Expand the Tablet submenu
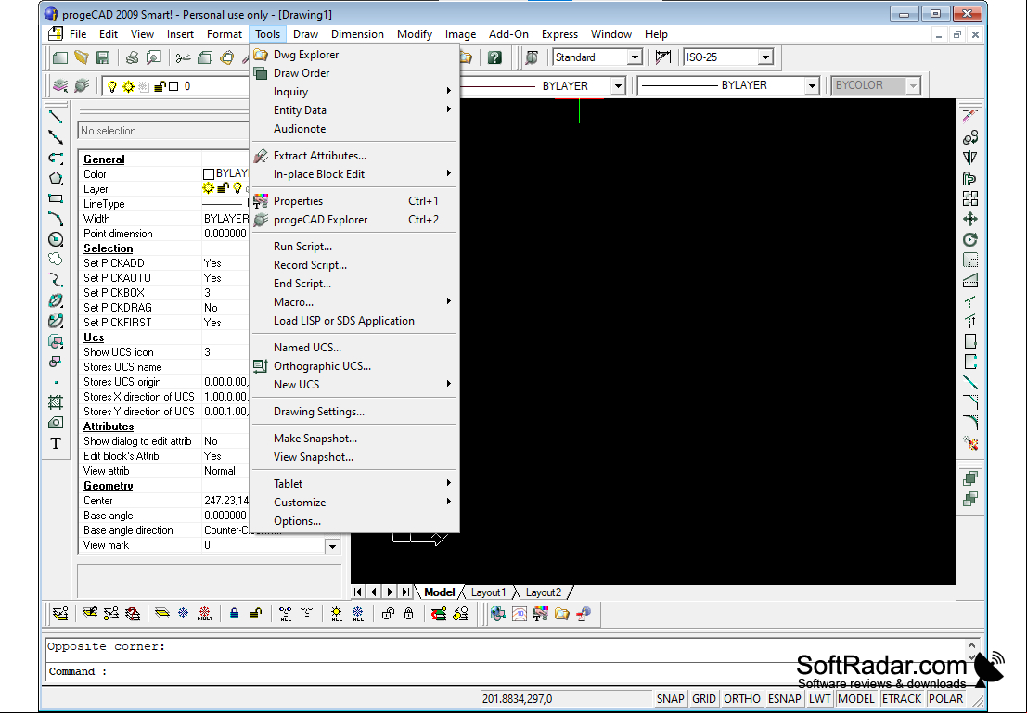This screenshot has width=1027, height=713. coord(353,484)
